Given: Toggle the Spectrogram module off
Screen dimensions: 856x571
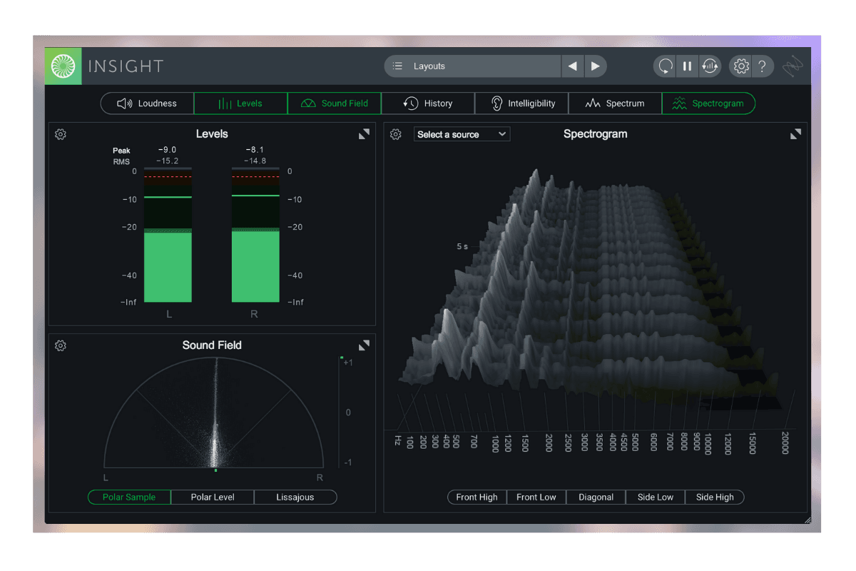Looking at the screenshot, I should pyautogui.click(x=708, y=103).
